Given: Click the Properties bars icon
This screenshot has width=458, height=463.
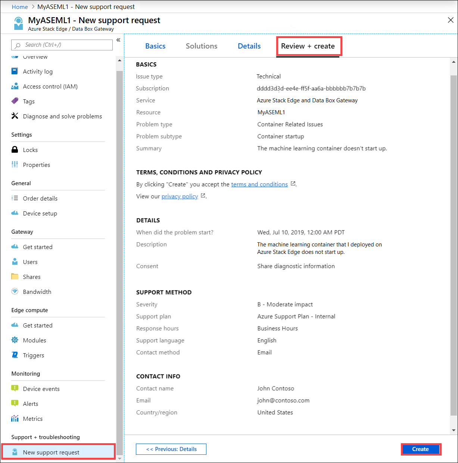Looking at the screenshot, I should (x=15, y=164).
